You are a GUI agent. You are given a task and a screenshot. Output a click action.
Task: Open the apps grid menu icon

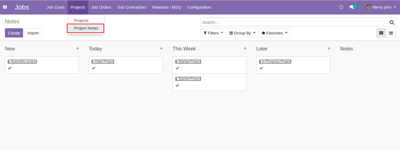point(5,7)
